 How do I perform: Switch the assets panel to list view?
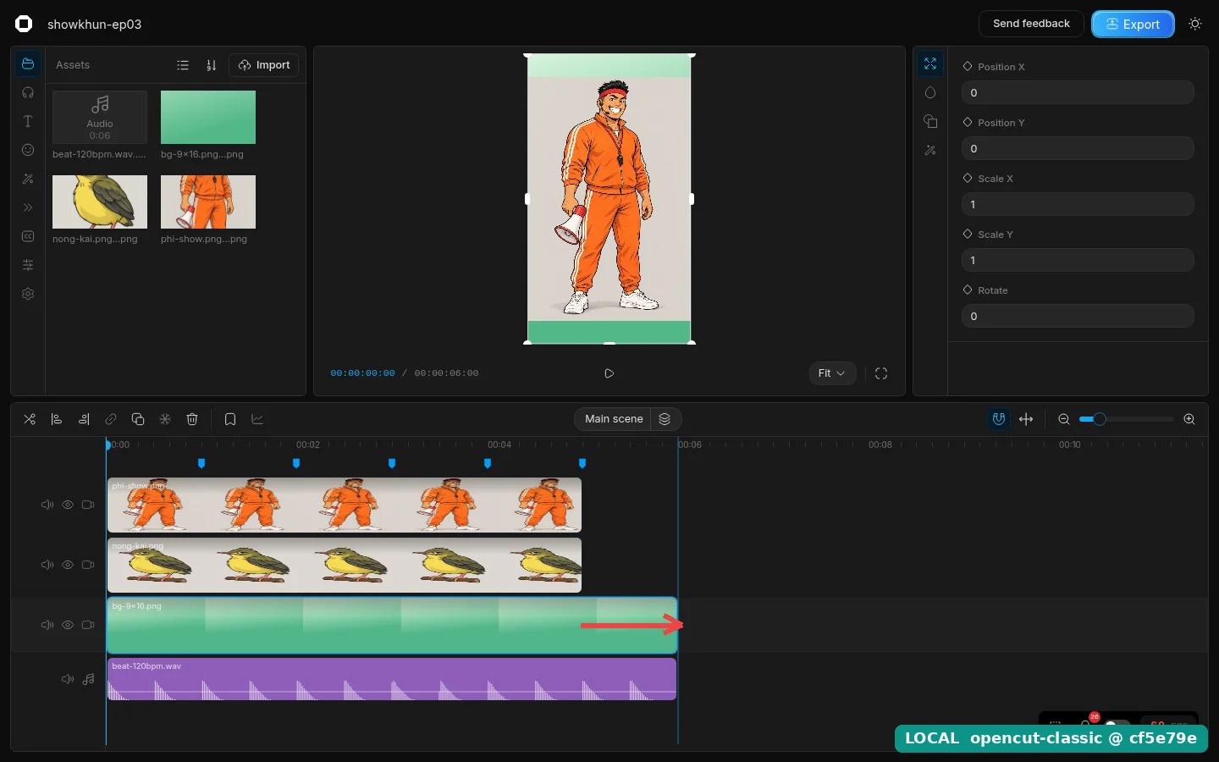point(183,65)
